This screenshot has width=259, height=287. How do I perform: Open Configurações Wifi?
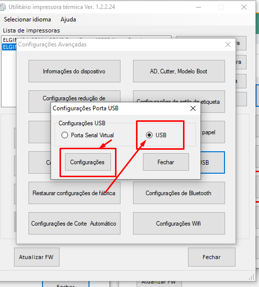tap(179, 223)
